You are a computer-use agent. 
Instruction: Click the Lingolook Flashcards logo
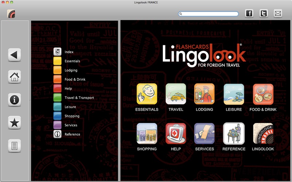204,55
